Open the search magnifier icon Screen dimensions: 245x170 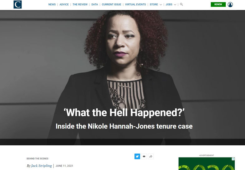[x=181, y=4]
